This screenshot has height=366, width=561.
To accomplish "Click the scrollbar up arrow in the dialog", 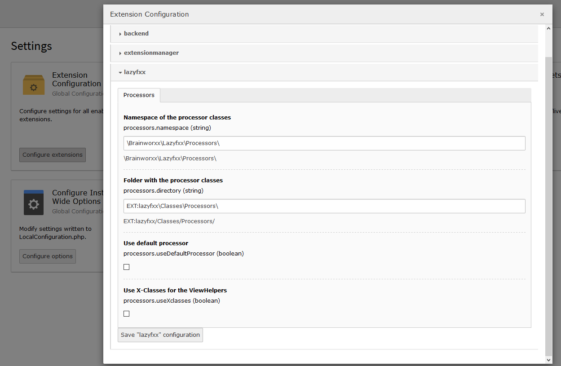I will tap(548, 28).
